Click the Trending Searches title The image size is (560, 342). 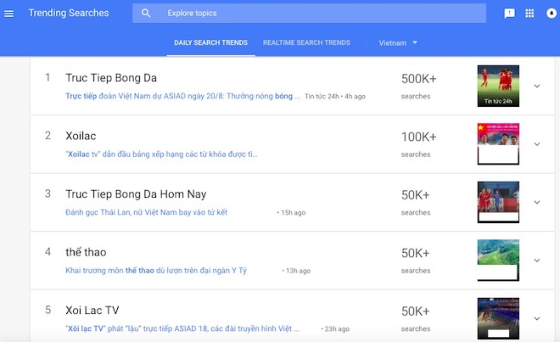click(x=69, y=14)
